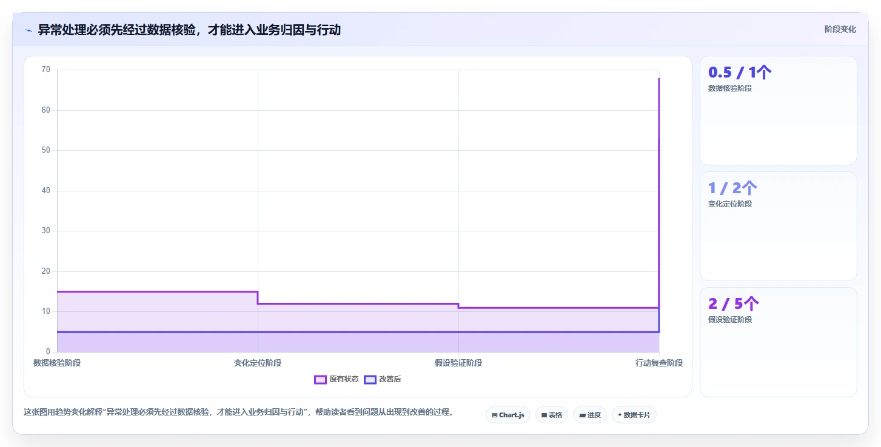
Task: Click the y-axis value 50
Action: (x=46, y=150)
